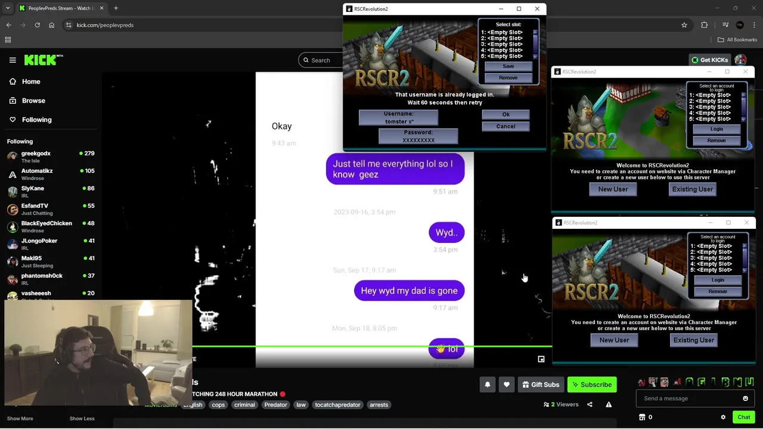The height and width of the screenshot is (429, 763).
Task: Click Show Less in followed list
Action: [x=82, y=418]
